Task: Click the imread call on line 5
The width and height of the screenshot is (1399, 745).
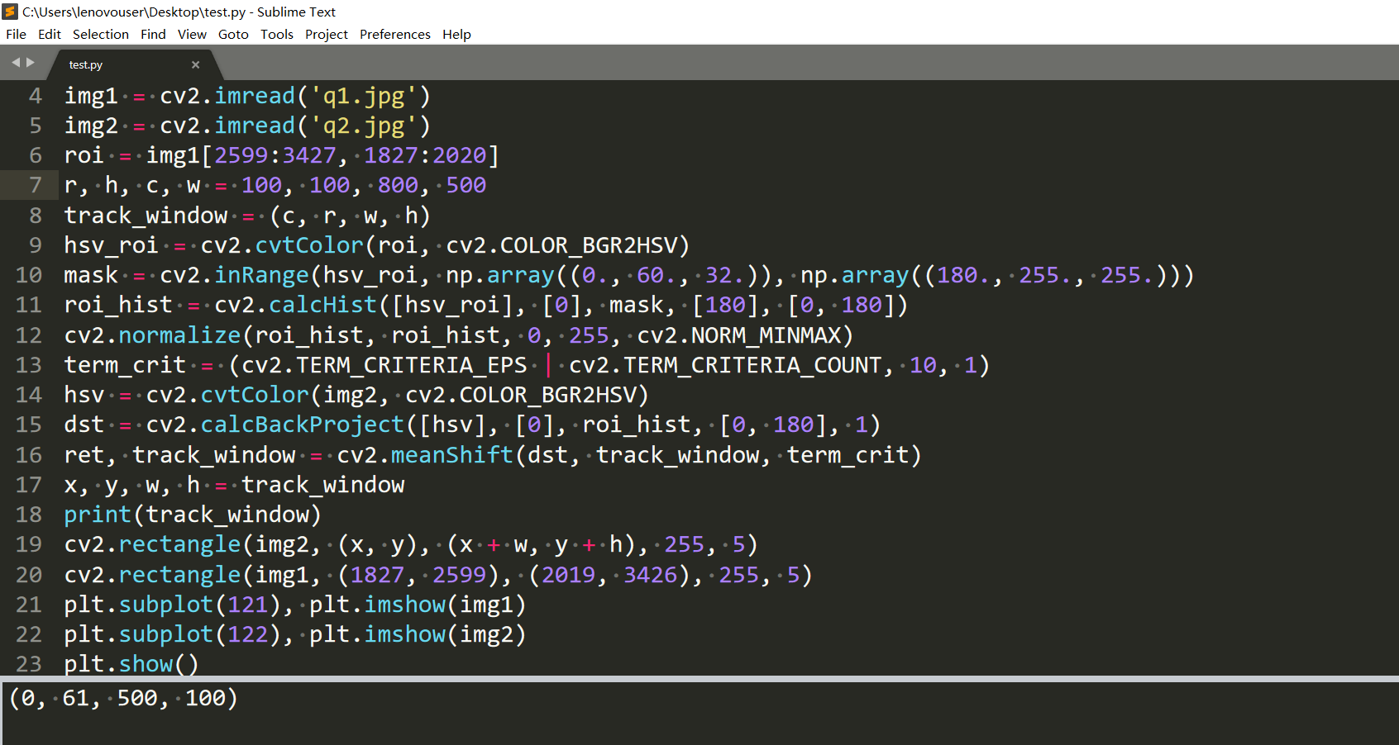Action: (255, 126)
